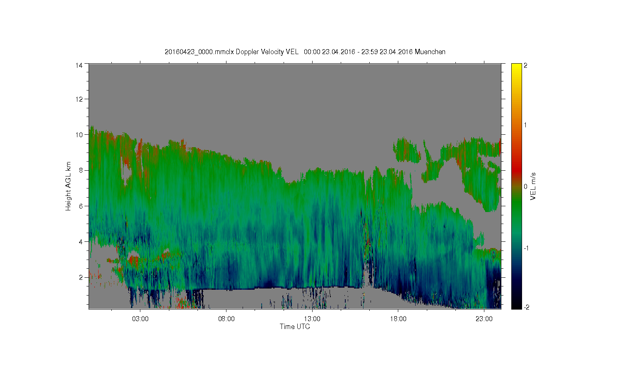This screenshot has height=372, width=621.
Task: Click the 'VEL m/s' colorbar label
Action: point(533,186)
